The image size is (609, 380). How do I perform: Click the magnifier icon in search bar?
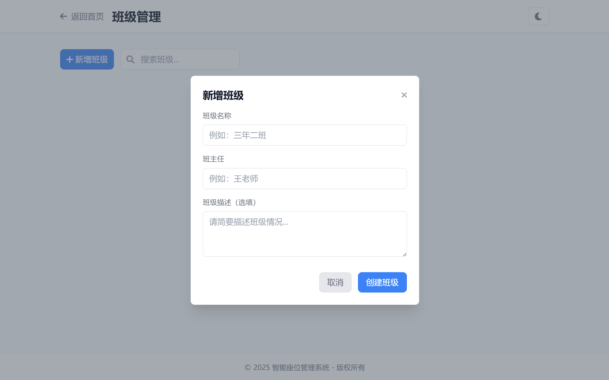coord(130,59)
